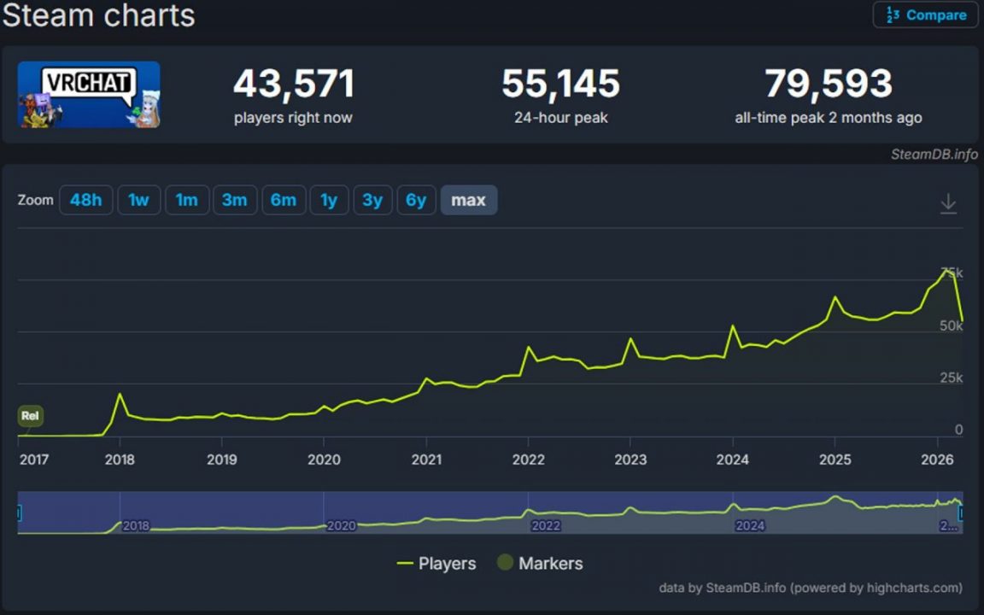Click the 2024 label in the navigator strip

[x=749, y=526]
